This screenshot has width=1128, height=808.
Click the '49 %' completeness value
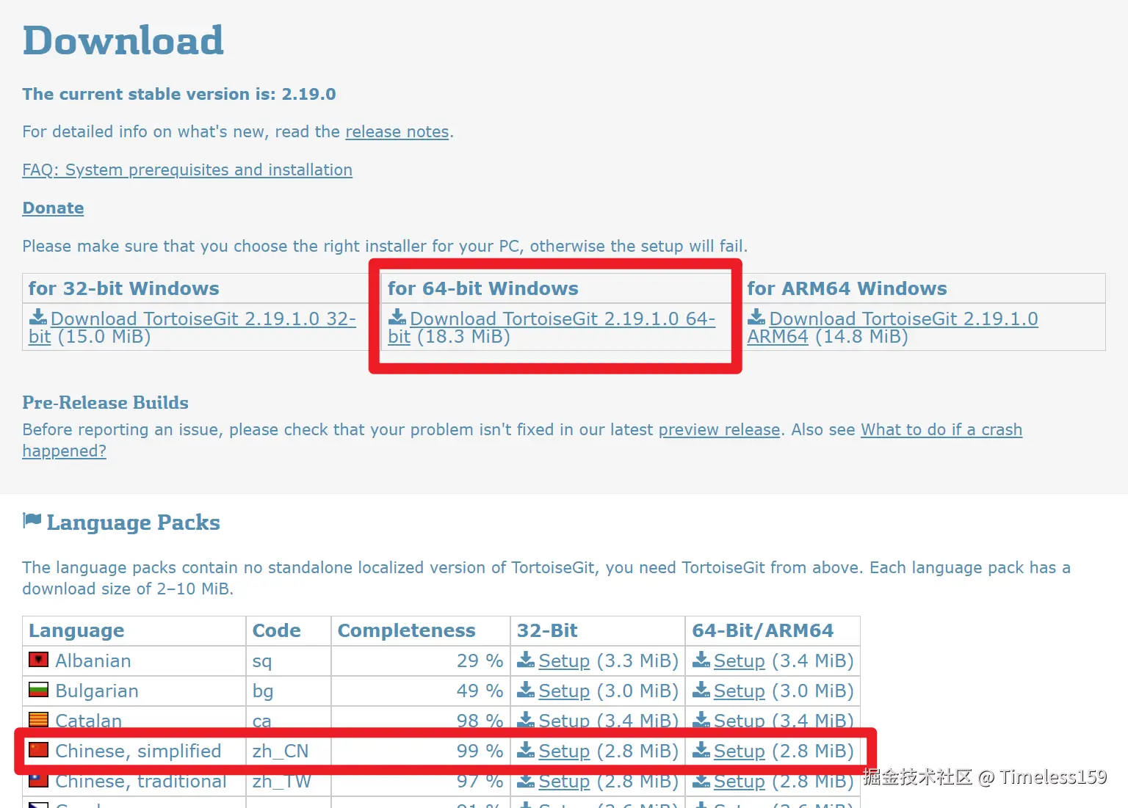click(480, 691)
